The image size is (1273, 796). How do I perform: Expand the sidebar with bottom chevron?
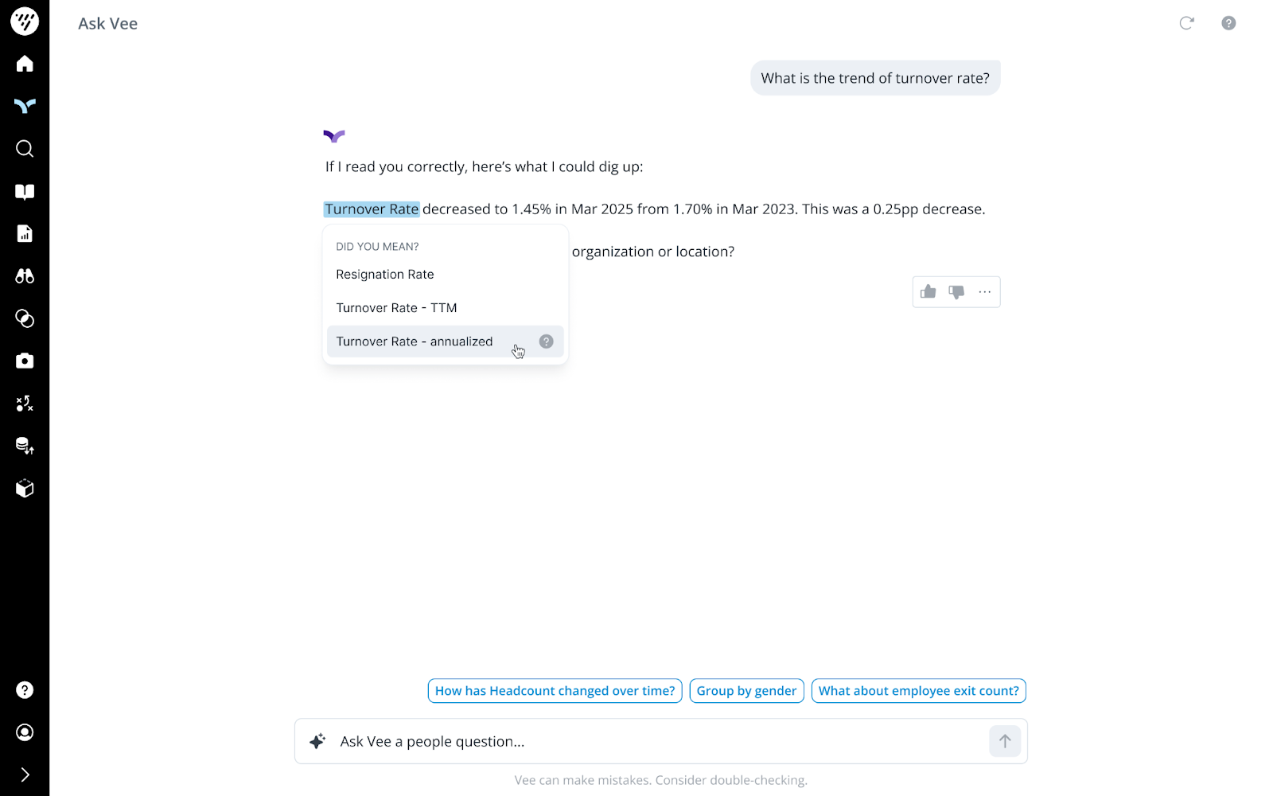coord(25,775)
